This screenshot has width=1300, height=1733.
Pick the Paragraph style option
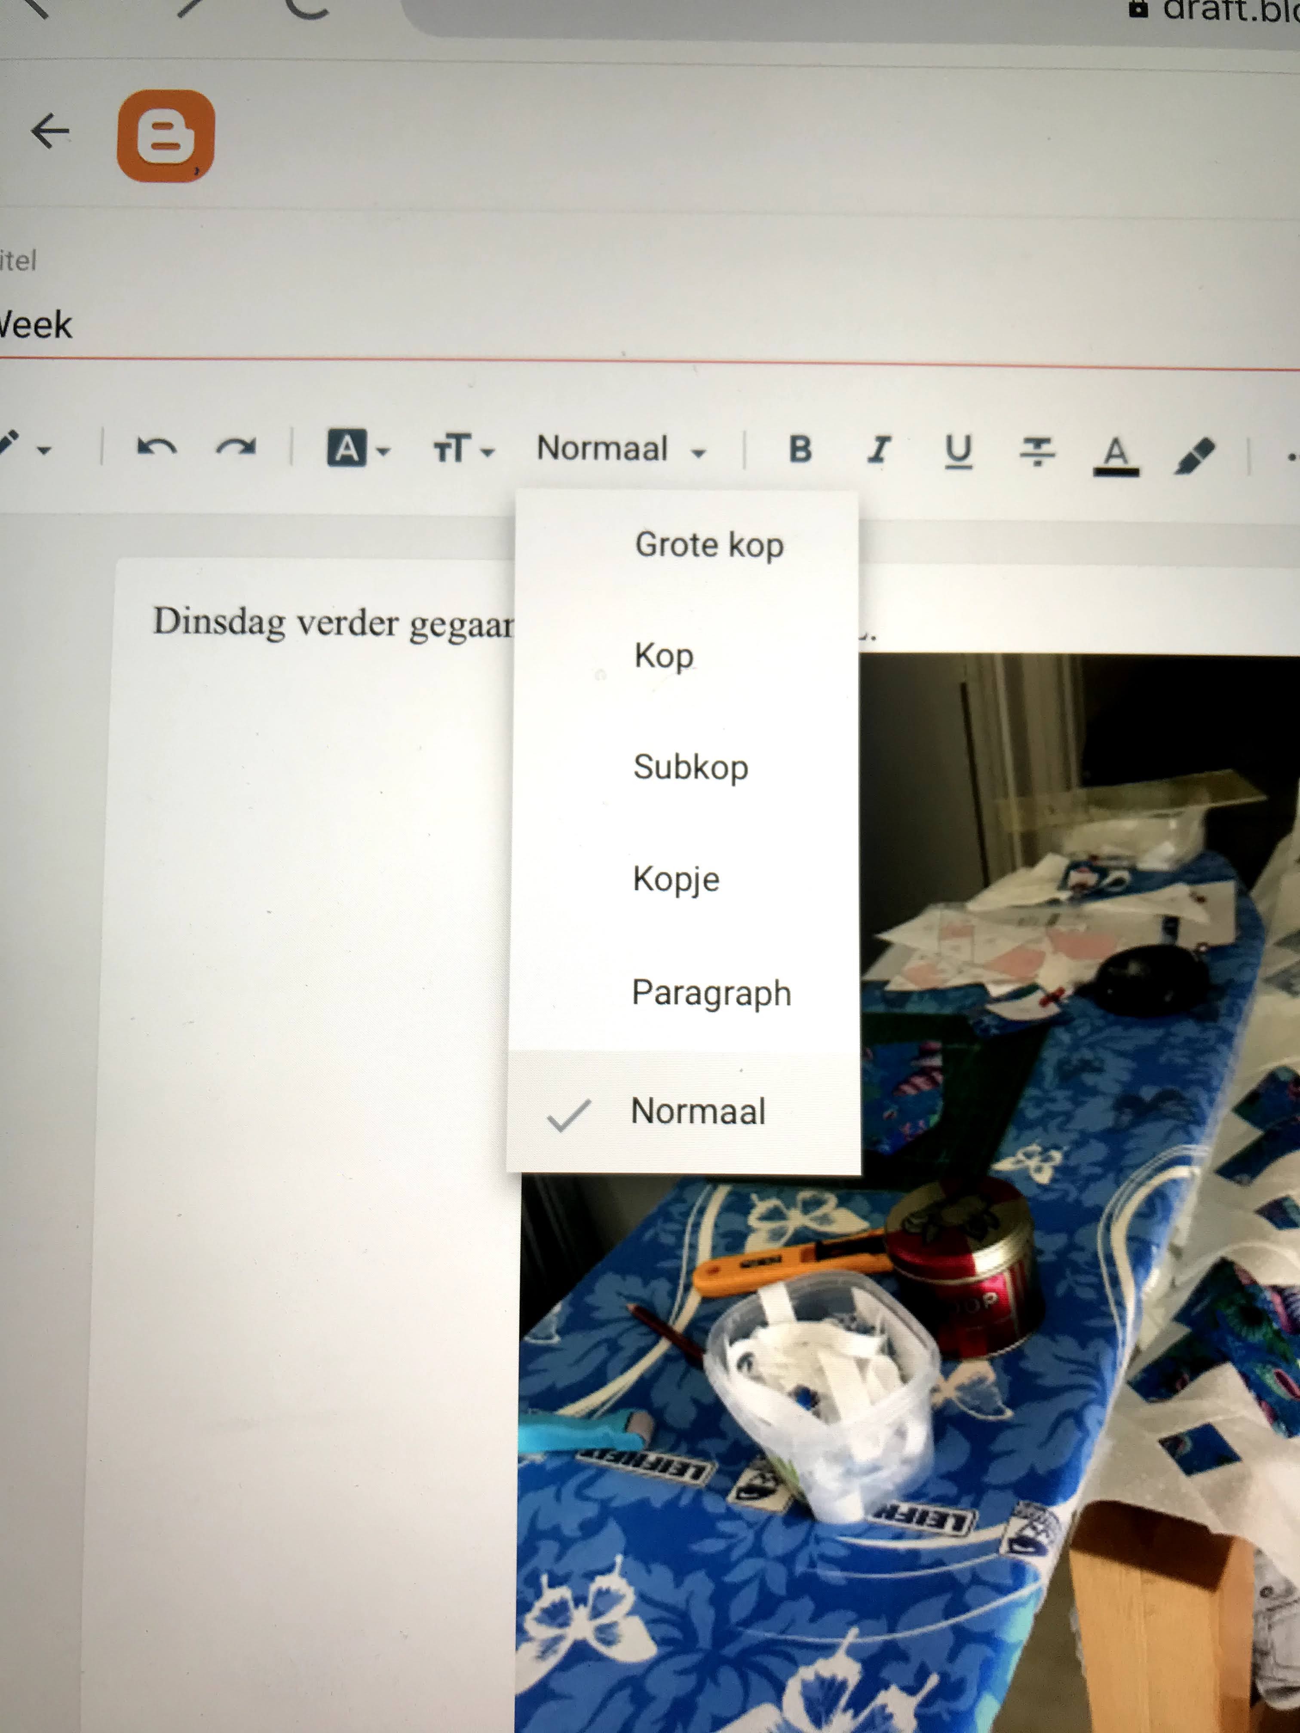point(711,993)
